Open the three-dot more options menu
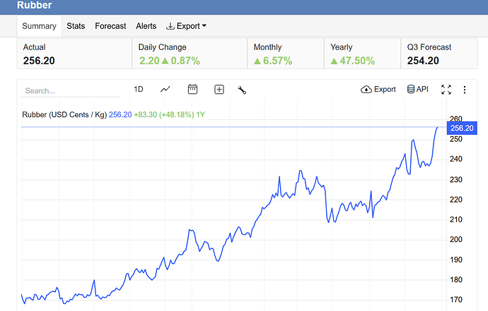 [465, 90]
